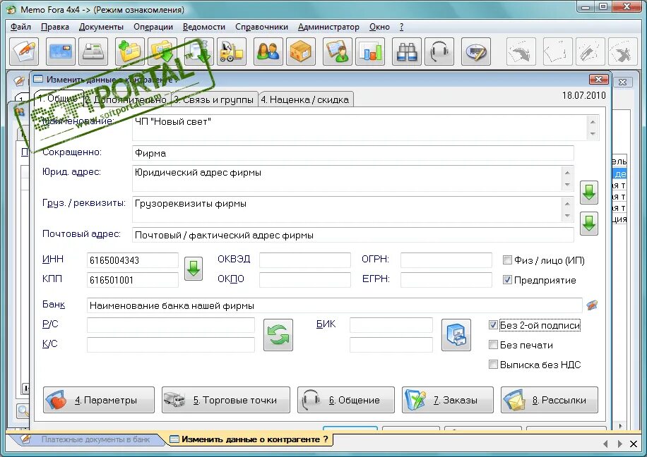The width and height of the screenshot is (647, 457).
Task: Uncheck Без 2-ой подписи checkbox
Action: point(493,324)
